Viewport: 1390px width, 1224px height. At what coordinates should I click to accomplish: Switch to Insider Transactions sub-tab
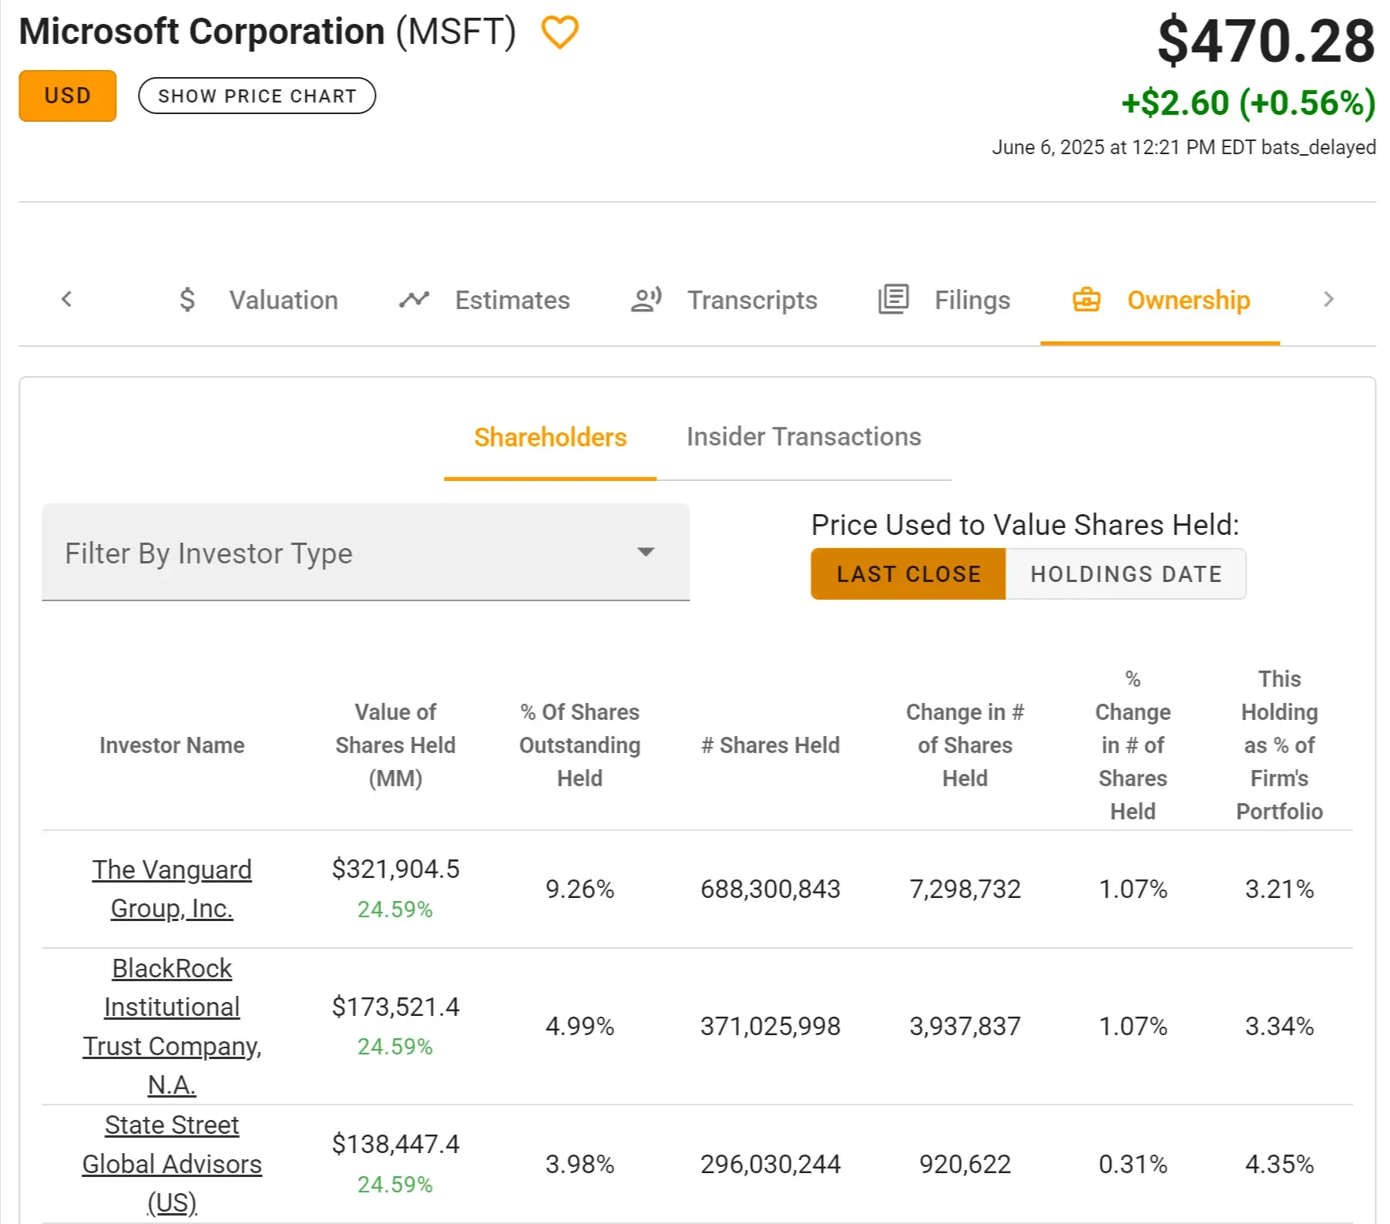pyautogui.click(x=804, y=437)
